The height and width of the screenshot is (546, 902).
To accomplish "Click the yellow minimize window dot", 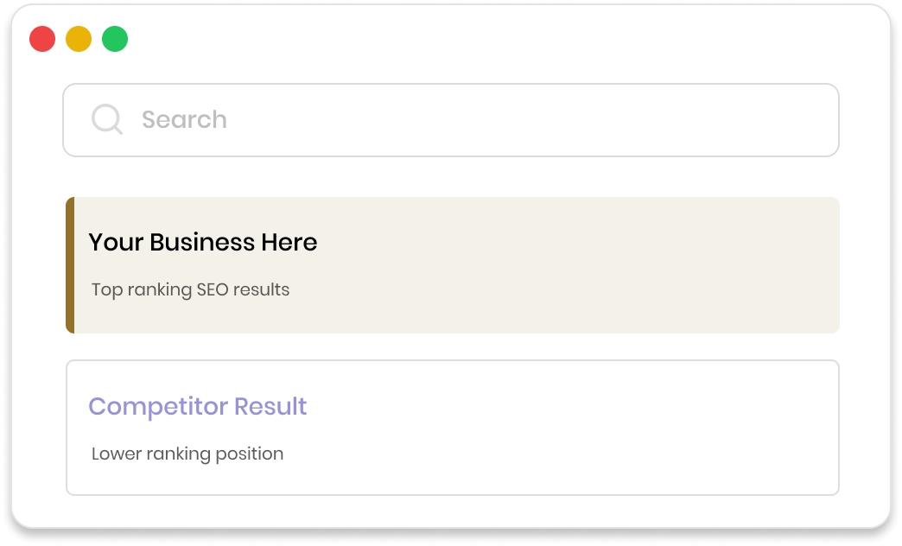I will (x=79, y=39).
